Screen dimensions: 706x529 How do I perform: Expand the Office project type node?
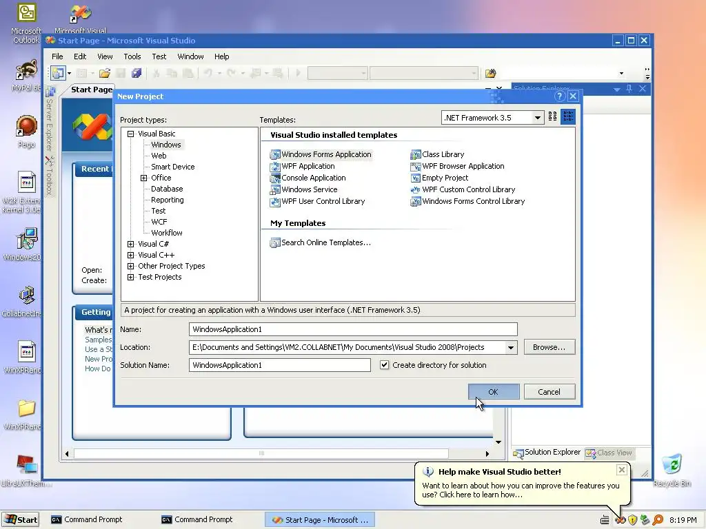(143, 178)
